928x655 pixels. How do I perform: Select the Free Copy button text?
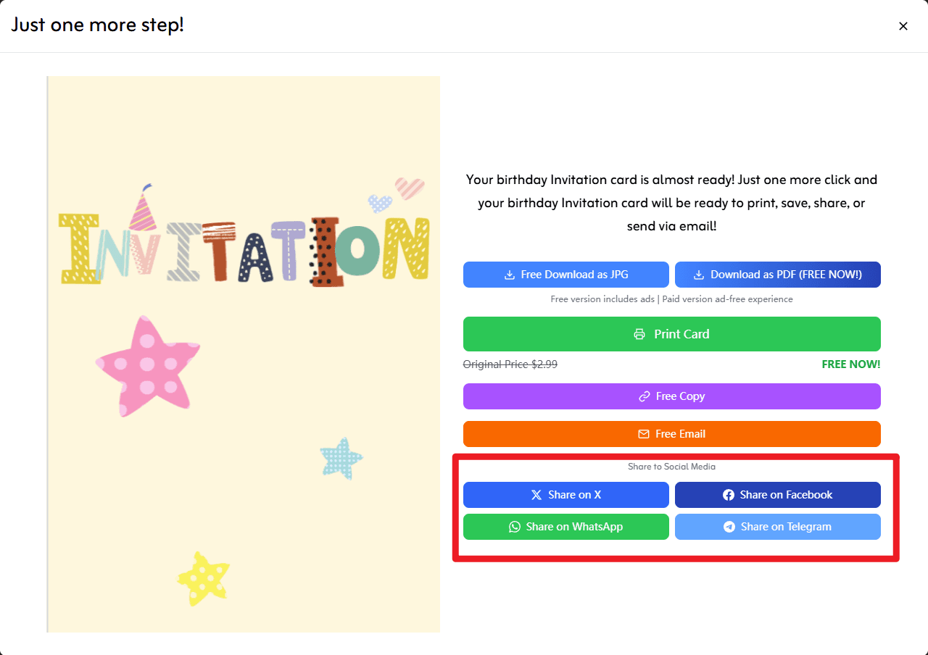(680, 396)
